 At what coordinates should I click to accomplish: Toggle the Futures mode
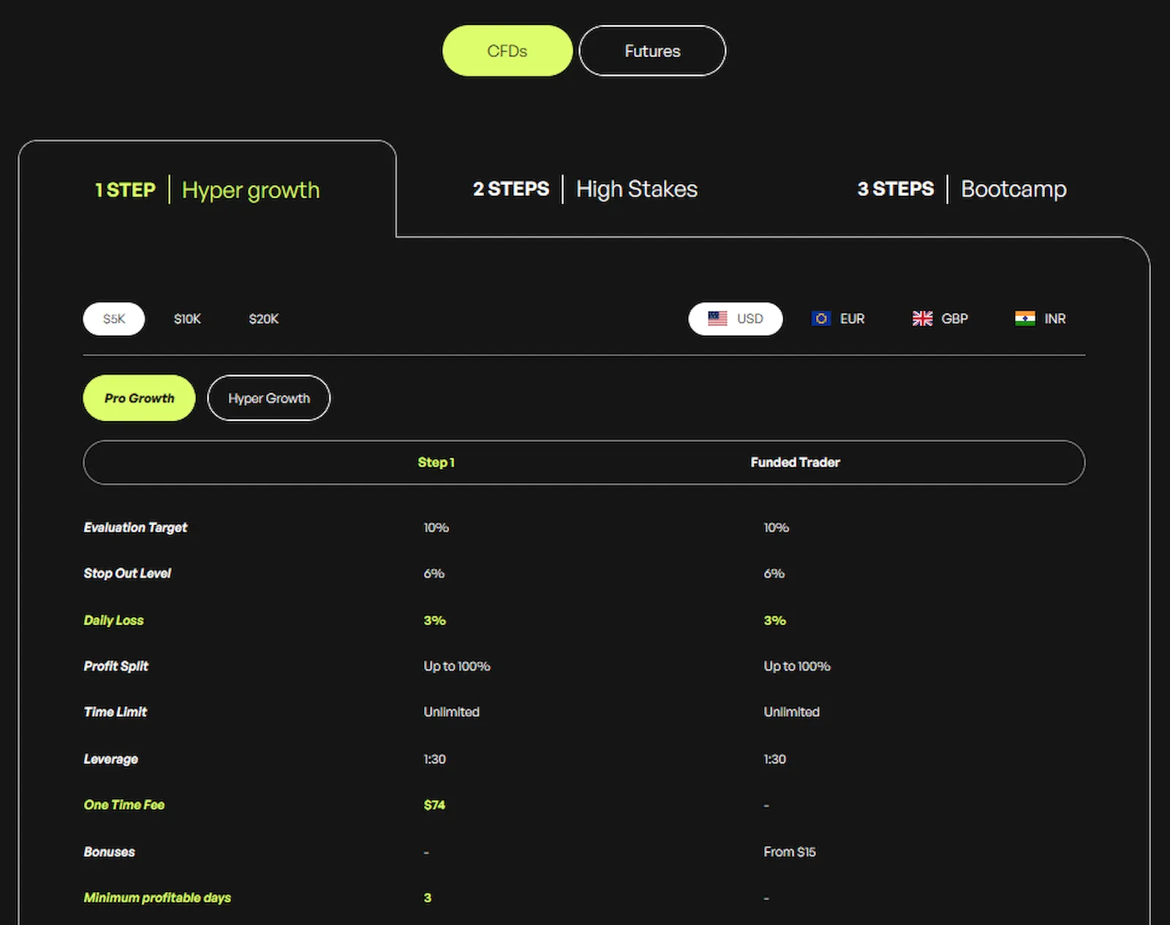point(652,50)
